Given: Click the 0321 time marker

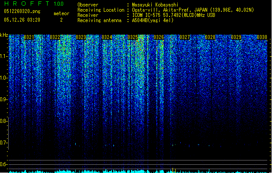Looking at the screenshot, I should 29,37.
